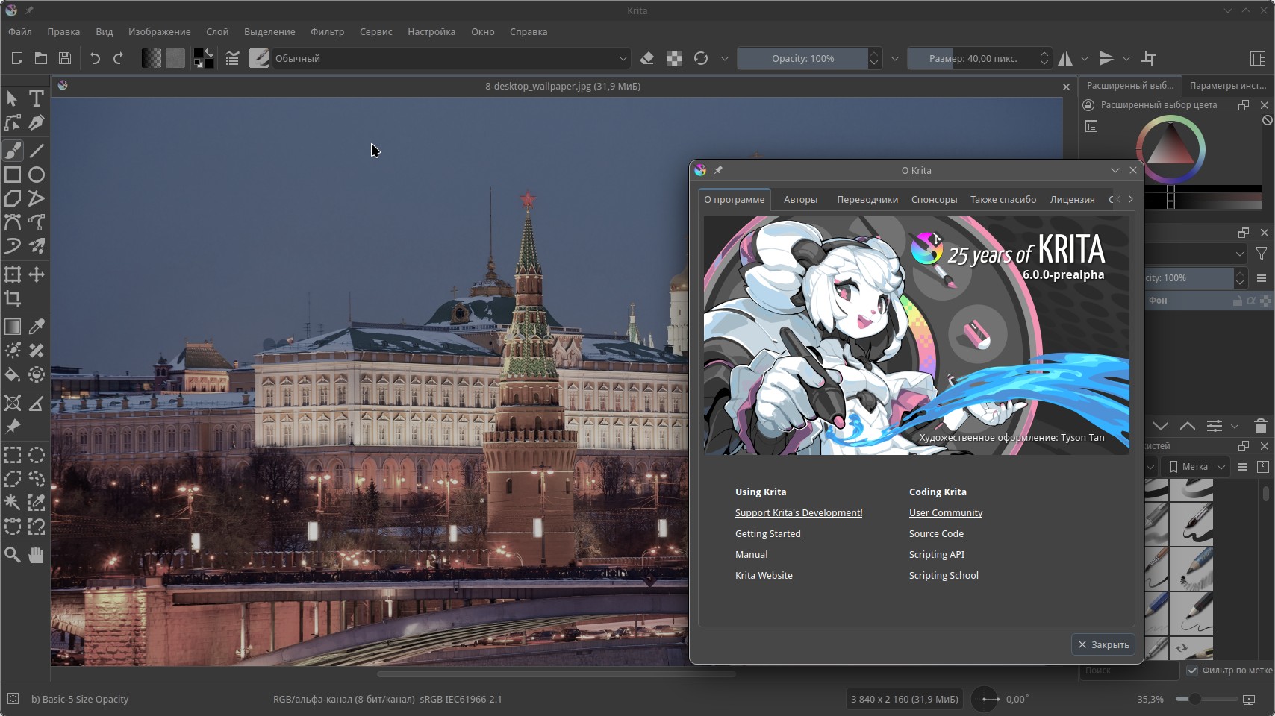1275x716 pixels.
Task: Select the Text tool in toolbox
Action: 36,98
